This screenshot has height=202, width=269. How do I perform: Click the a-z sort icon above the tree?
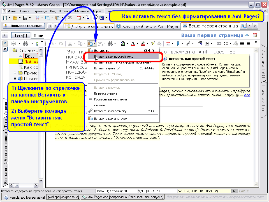(13, 44)
